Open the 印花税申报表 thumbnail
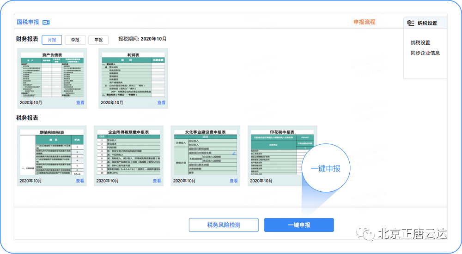 coord(282,153)
